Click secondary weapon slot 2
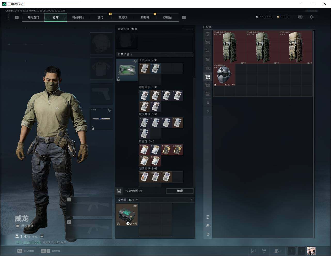The image size is (331, 256). [x=89, y=229]
